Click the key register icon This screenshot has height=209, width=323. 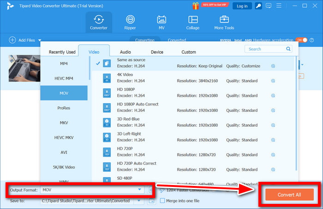258,6
